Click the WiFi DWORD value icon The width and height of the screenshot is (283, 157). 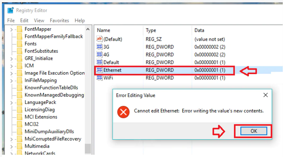pyautogui.click(x=99, y=78)
